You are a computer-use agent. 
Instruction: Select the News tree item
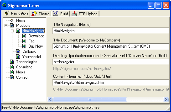click(21, 72)
